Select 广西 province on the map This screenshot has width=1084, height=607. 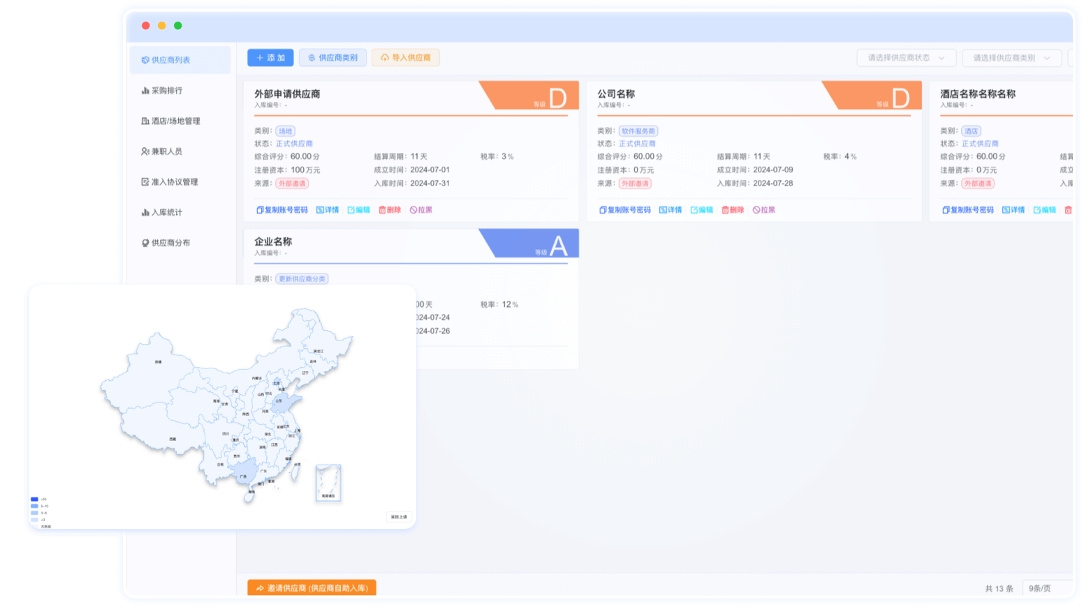[243, 472]
